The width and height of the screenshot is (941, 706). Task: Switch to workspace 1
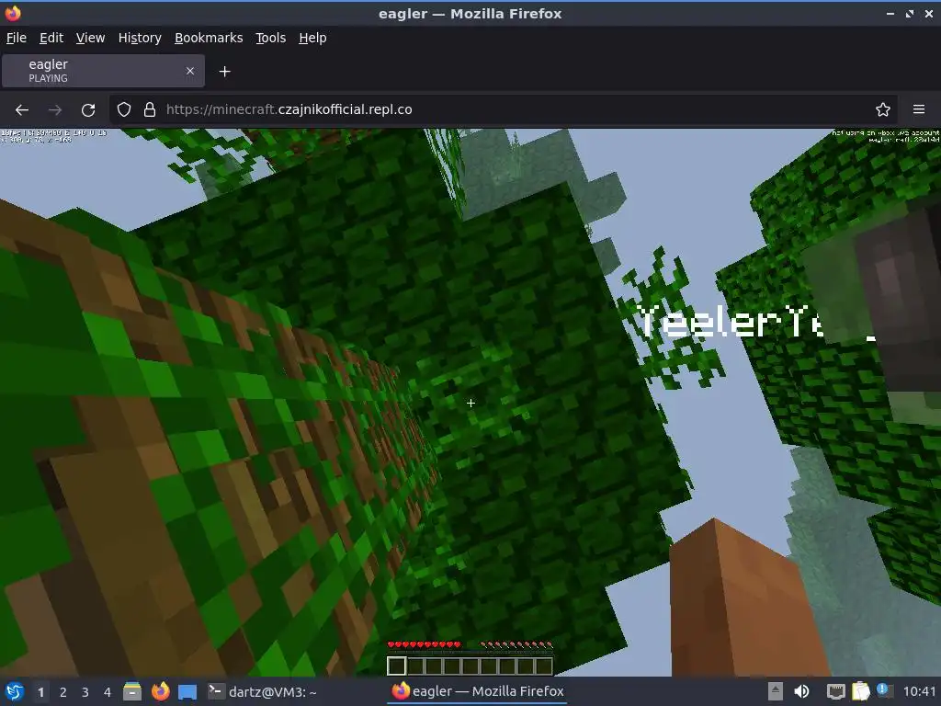40,692
